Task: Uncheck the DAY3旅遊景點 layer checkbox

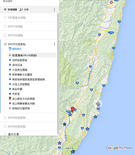Action: coord(5,44)
